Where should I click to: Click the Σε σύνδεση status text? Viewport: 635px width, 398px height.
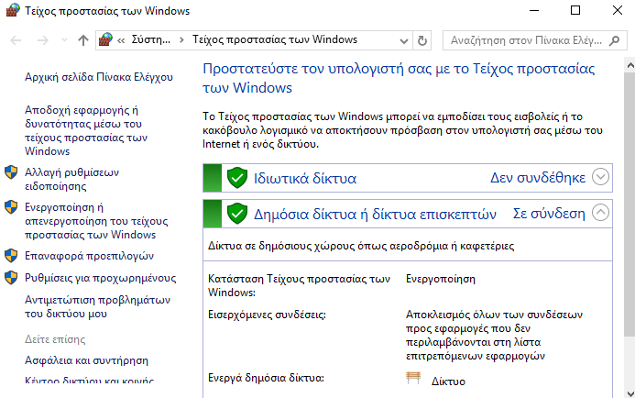coord(549,213)
